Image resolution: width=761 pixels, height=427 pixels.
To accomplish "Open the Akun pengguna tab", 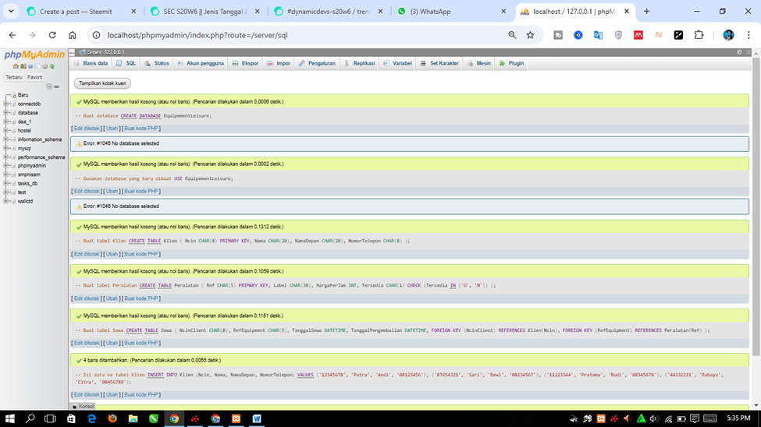I will point(201,63).
